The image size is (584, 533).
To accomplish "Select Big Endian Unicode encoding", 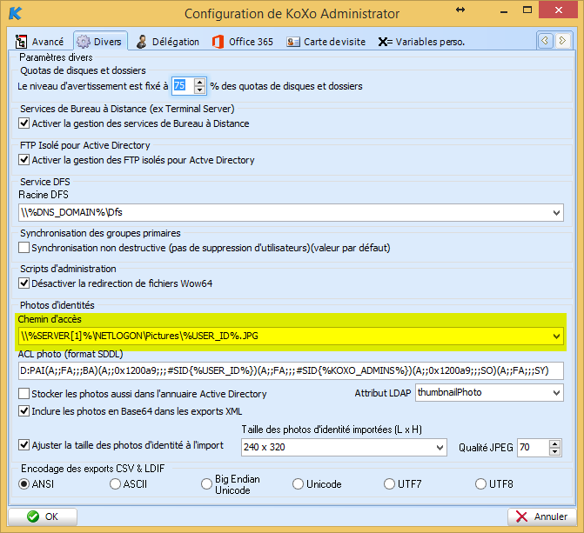I will tap(206, 483).
